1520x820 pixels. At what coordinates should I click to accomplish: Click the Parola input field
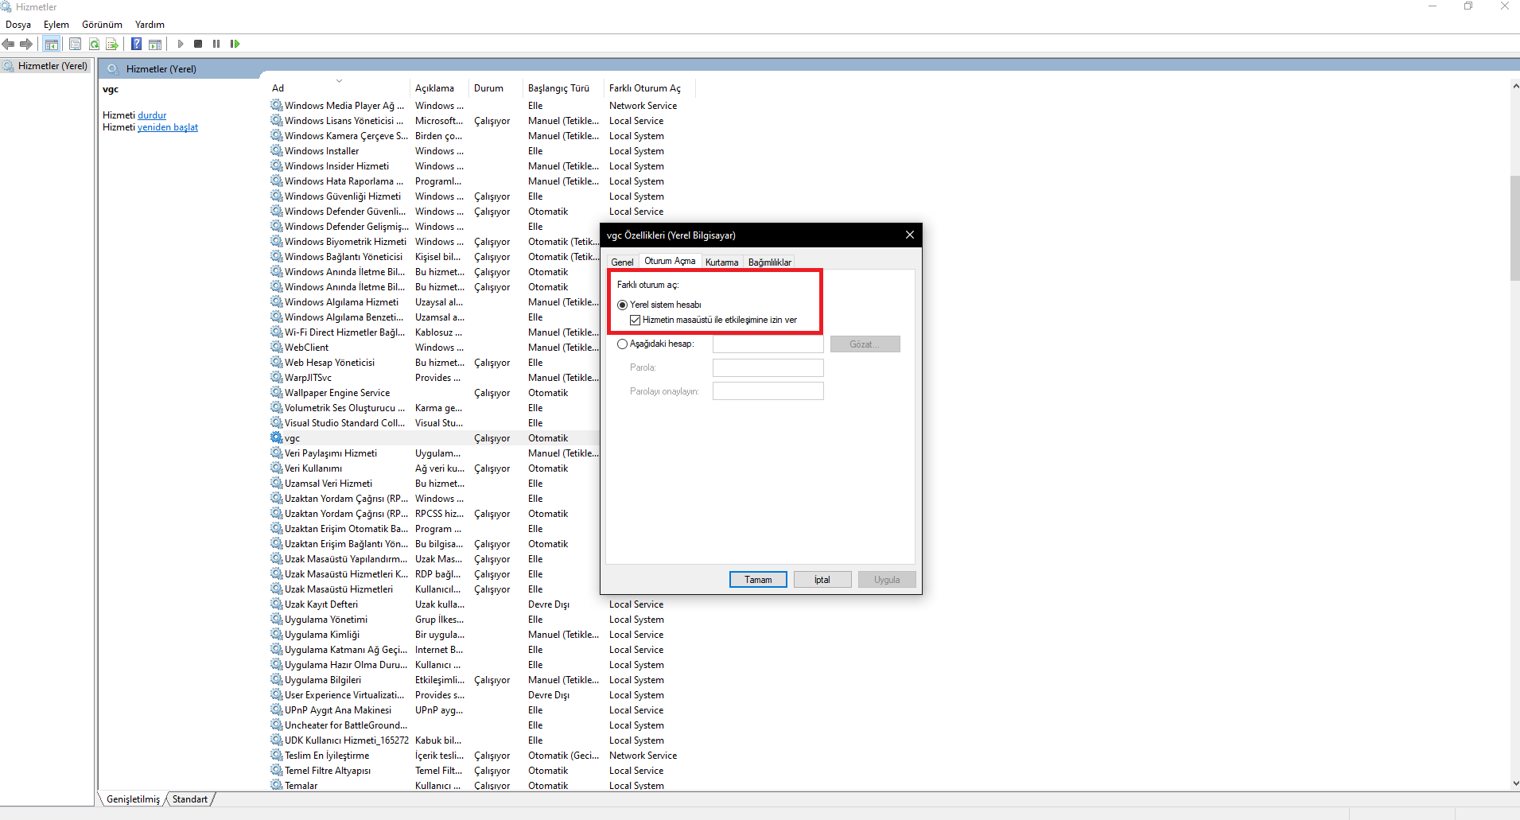coord(768,367)
